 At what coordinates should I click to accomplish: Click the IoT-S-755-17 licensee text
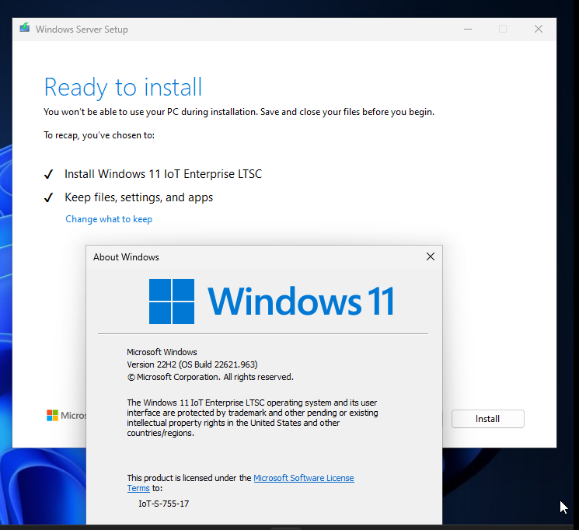(x=163, y=504)
